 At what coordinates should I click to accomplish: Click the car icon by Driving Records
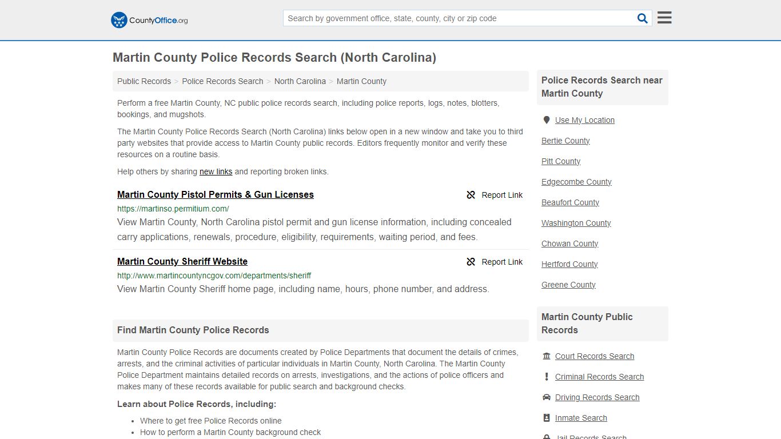pos(547,397)
